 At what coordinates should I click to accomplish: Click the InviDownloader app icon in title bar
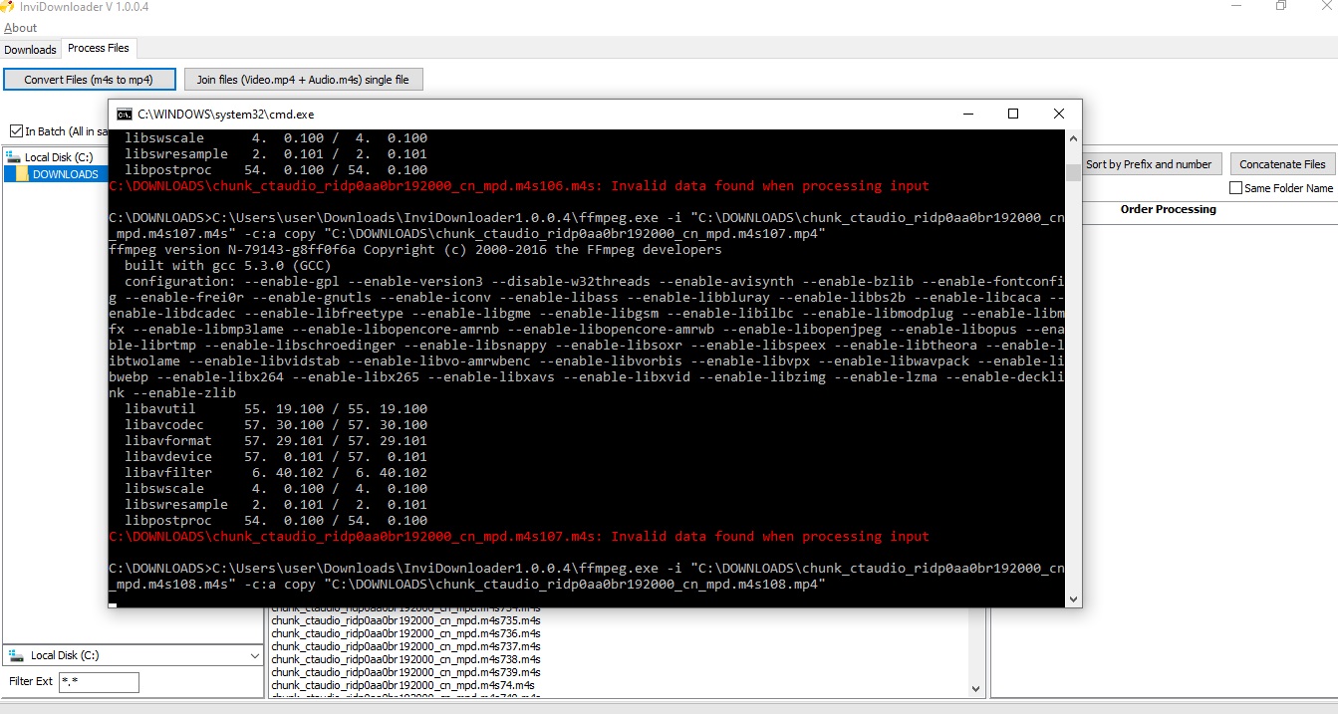[6, 7]
